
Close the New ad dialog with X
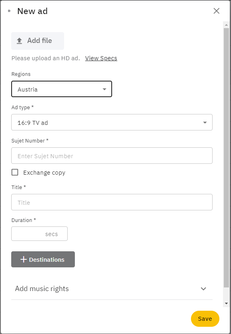pyautogui.click(x=216, y=11)
